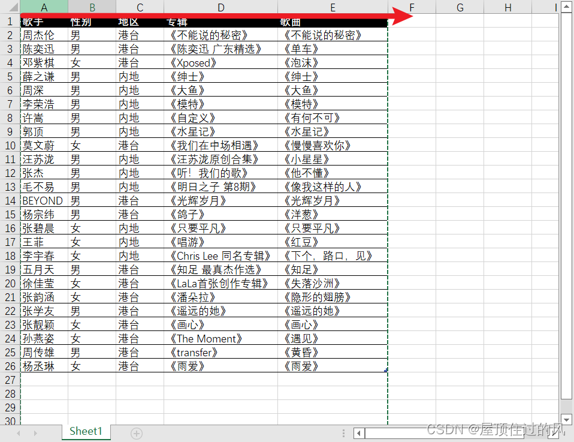Open the Sheet1 tab
Image resolution: width=574 pixels, height=442 pixels.
(x=86, y=432)
